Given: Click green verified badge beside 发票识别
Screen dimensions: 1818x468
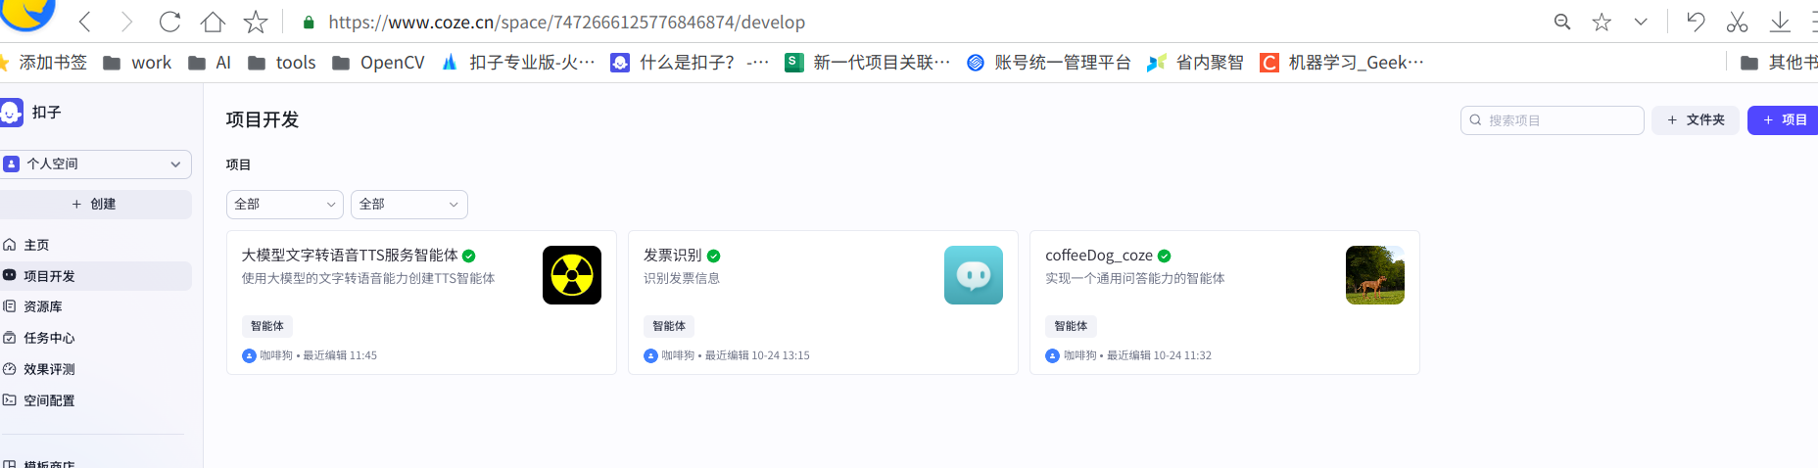Looking at the screenshot, I should [714, 256].
